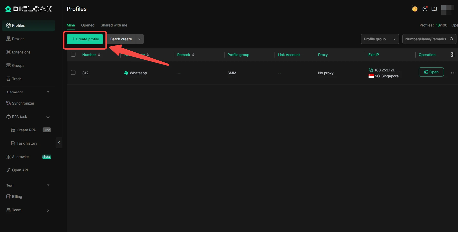This screenshot has height=232, width=458.
Task: Open the Whatsapp profile via Open button
Action: pos(431,72)
